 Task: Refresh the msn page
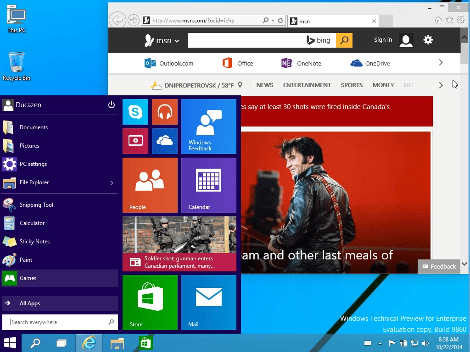click(280, 20)
